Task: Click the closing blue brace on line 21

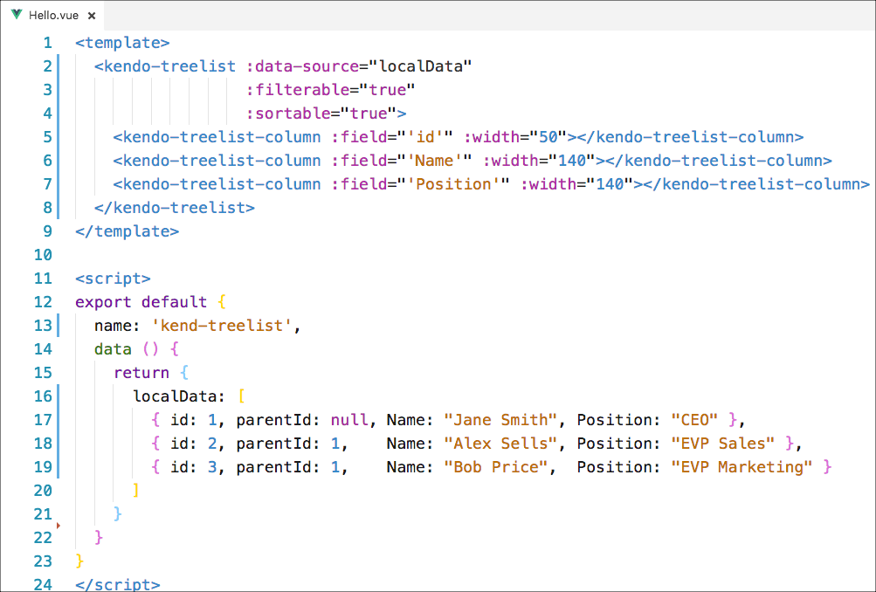Action: [x=117, y=514]
